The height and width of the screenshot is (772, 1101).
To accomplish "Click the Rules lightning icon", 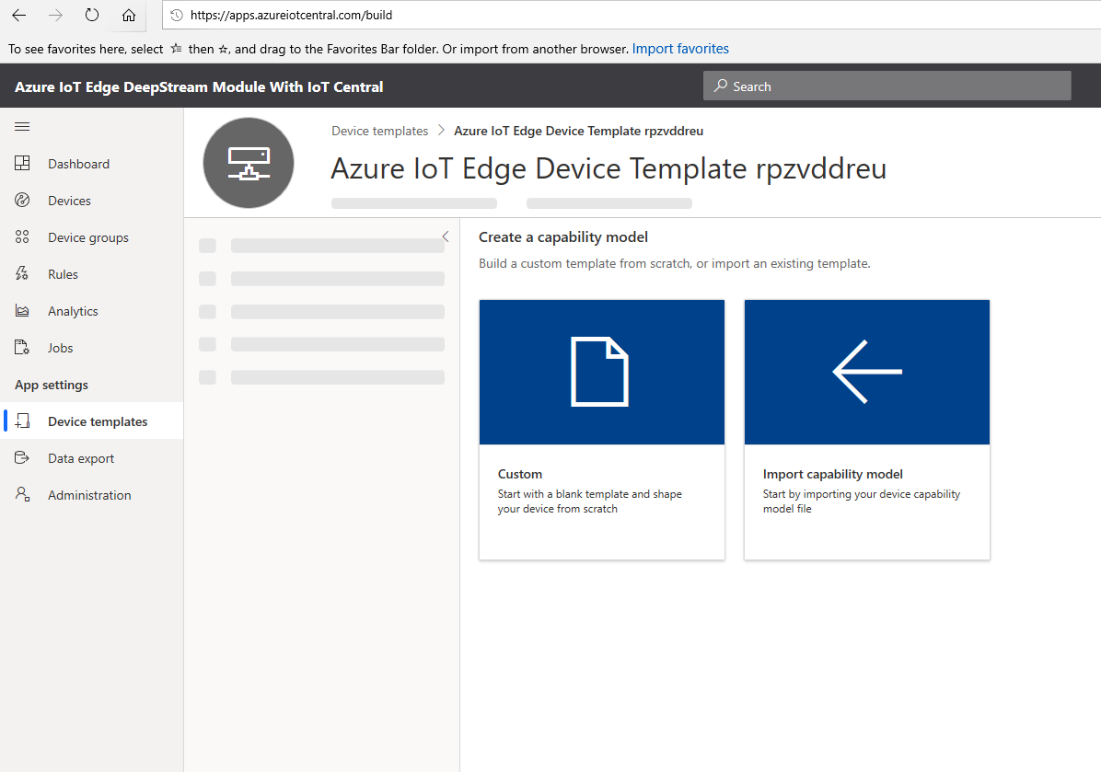I will point(22,273).
